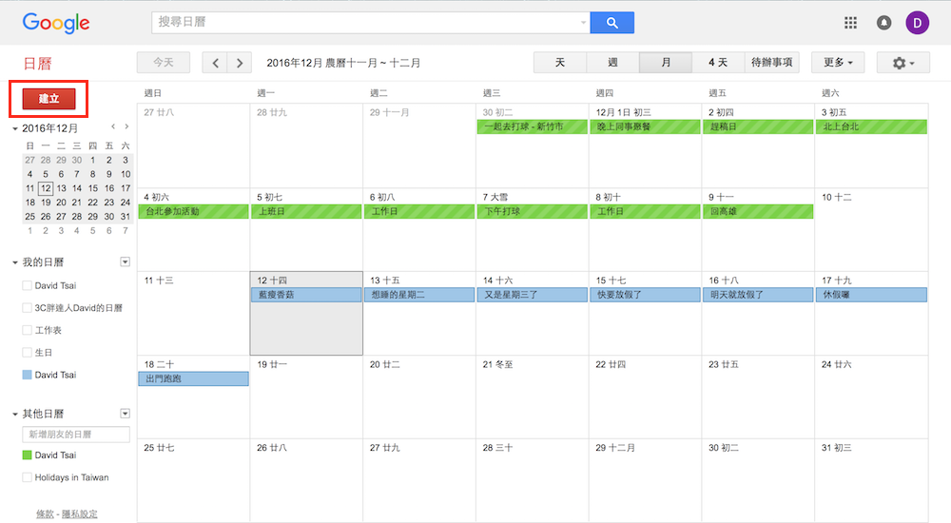Open 其他日曆 options dropdown arrow
The image size is (951, 523).
[125, 414]
